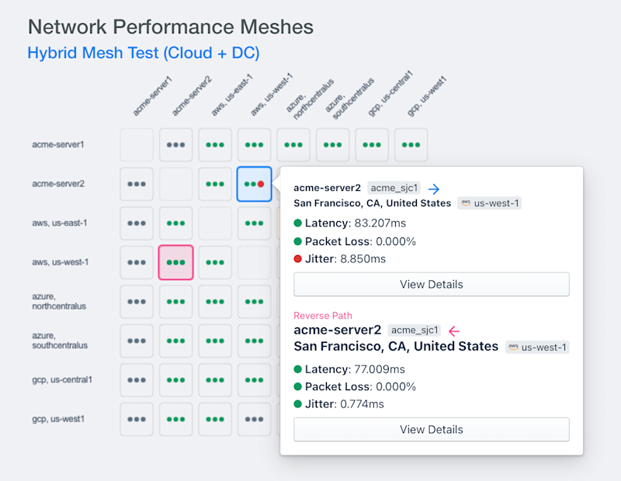This screenshot has width=621, height=481.
Task: Click cell gcp us-central1 row, aws us-east-1 column
Action: [x=215, y=380]
